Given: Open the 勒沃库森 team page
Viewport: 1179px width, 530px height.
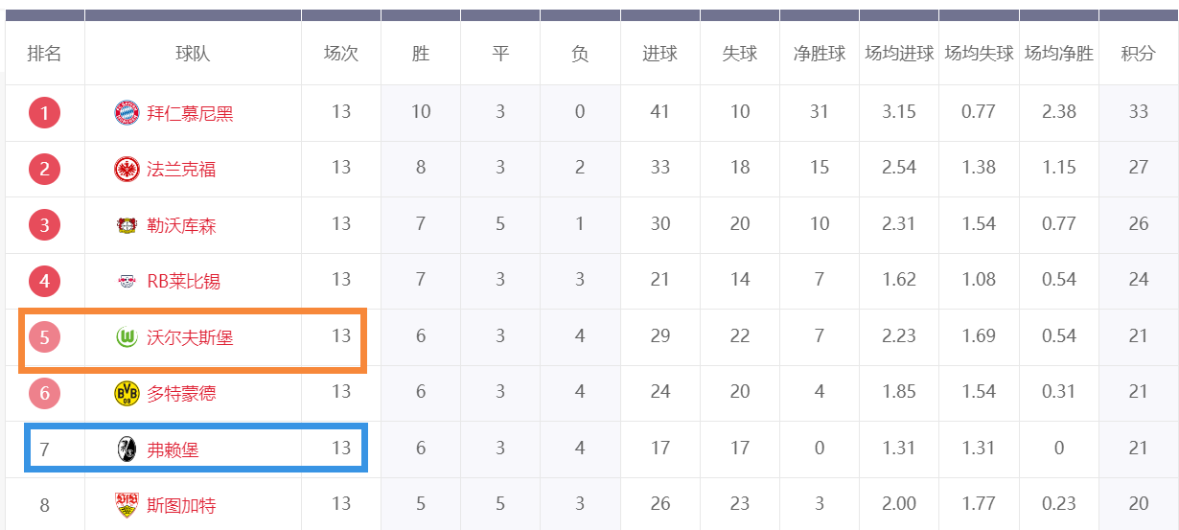Looking at the screenshot, I should pyautogui.click(x=181, y=226).
